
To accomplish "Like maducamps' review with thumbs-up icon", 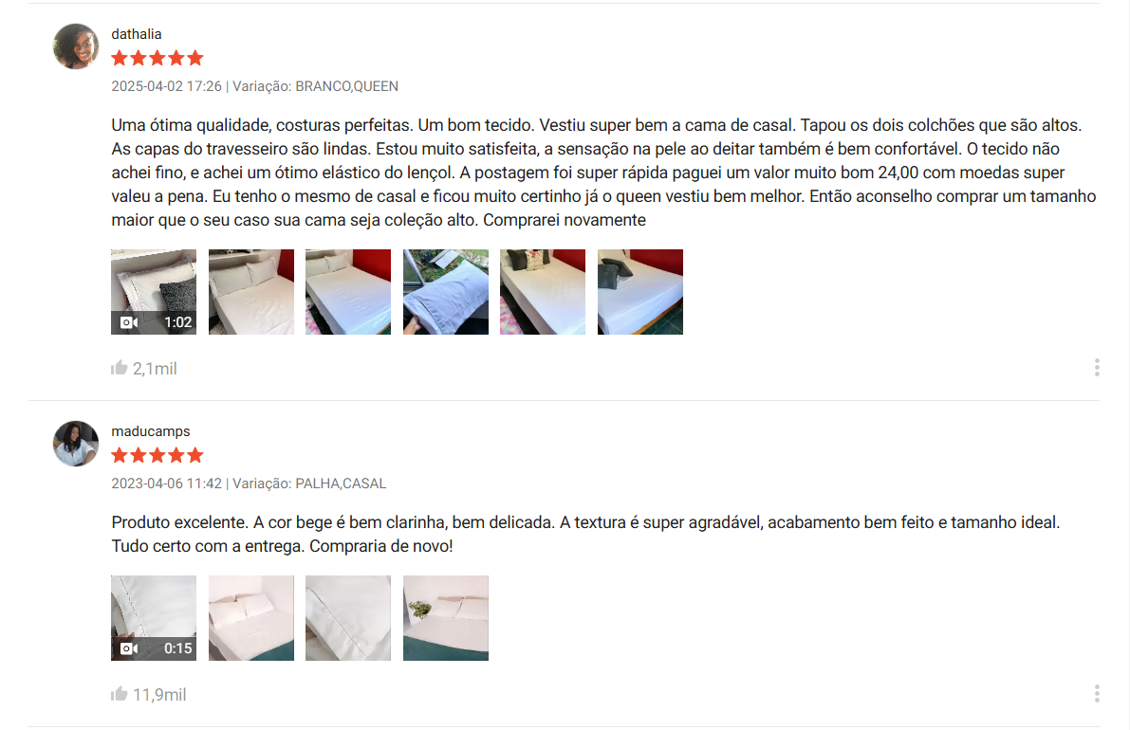I will (119, 694).
